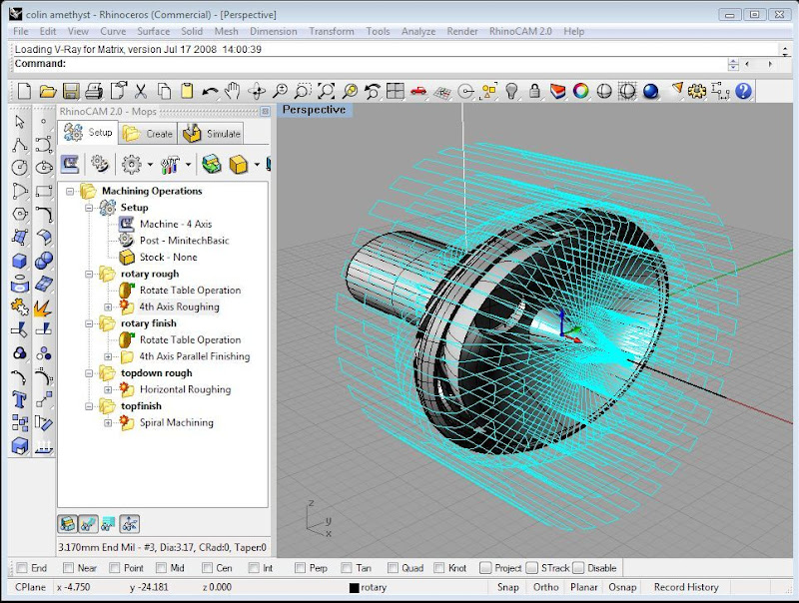
Task: Select the Text tool in left sidebar
Action: click(19, 399)
